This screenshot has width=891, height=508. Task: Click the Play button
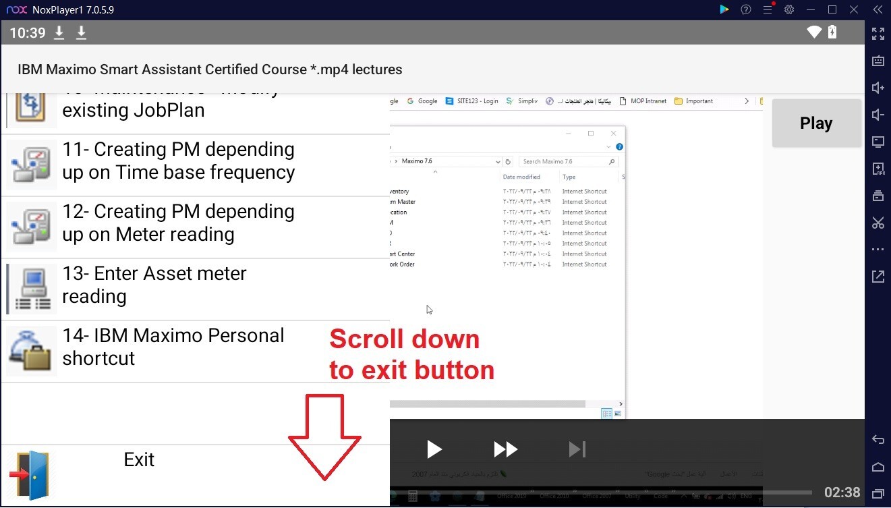tap(816, 123)
